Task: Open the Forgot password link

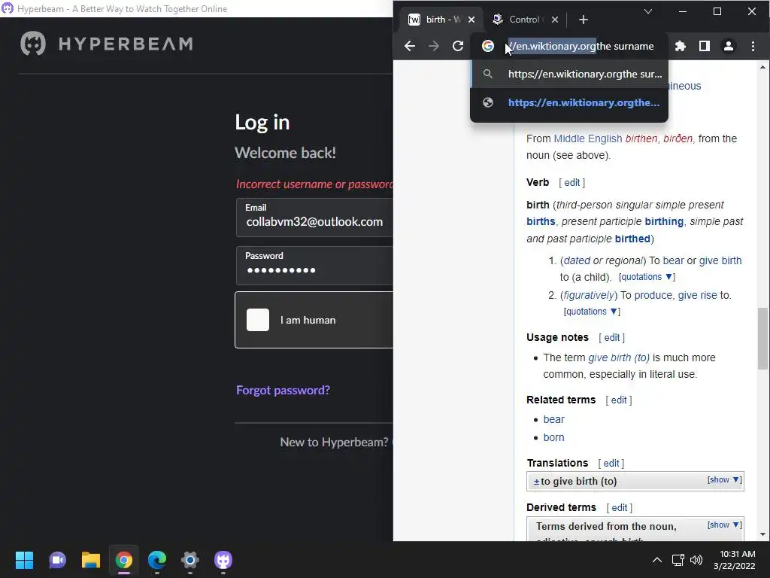Action: (x=283, y=391)
